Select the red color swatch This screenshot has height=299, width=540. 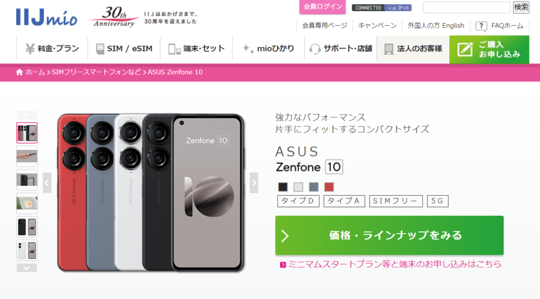[x=329, y=187]
